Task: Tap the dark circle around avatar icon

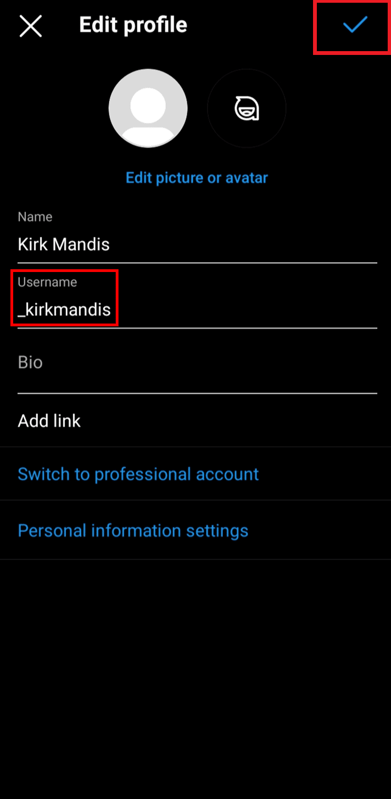Action: (247, 108)
